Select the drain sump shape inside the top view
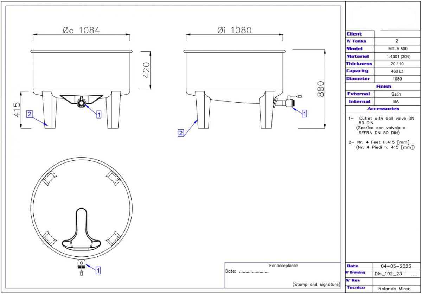The height and width of the screenshot is (294, 422). pyautogui.click(x=82, y=230)
